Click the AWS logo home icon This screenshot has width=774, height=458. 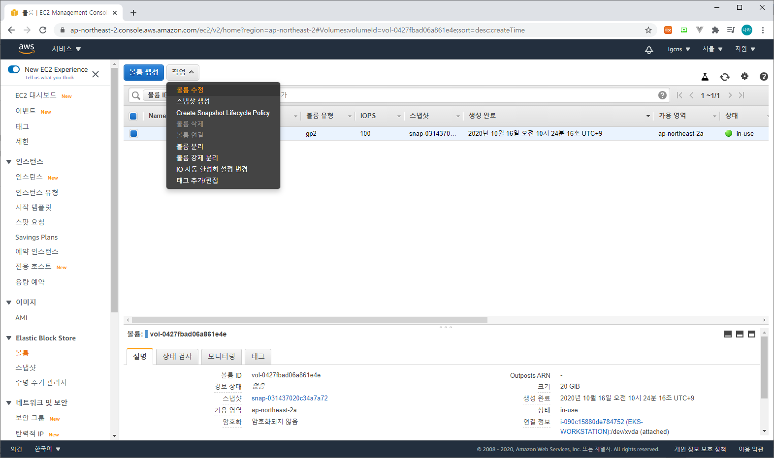point(27,49)
